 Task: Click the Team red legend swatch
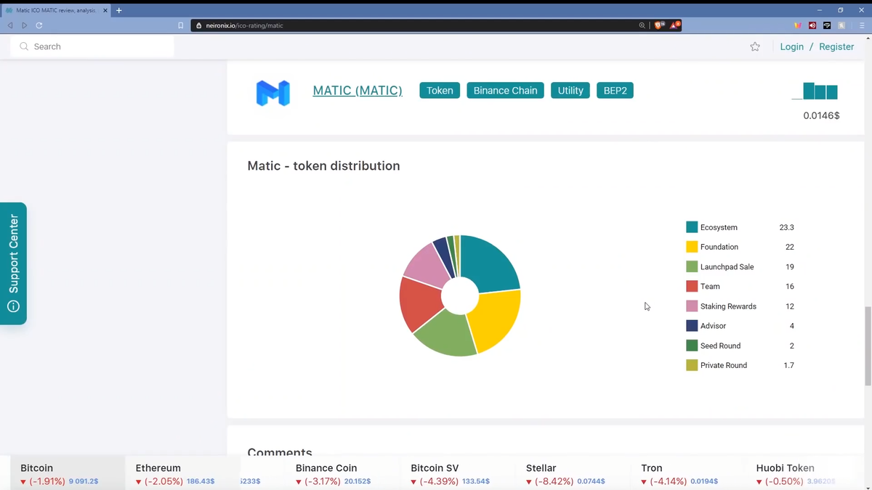click(692, 286)
